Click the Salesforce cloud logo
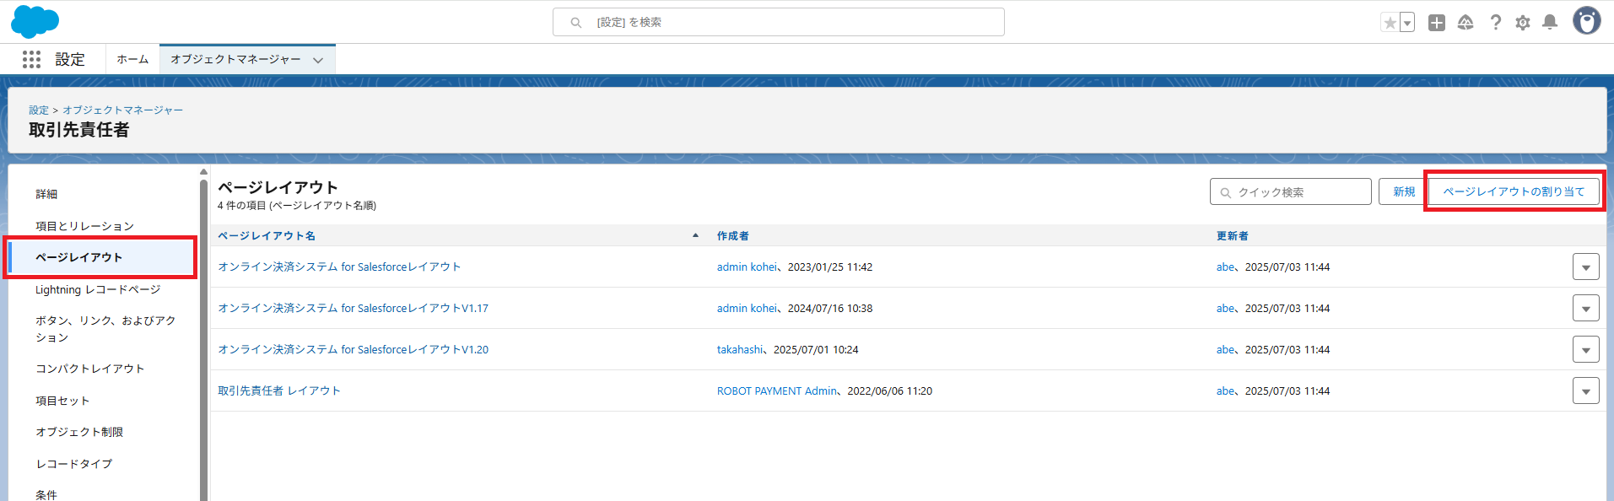 (35, 22)
